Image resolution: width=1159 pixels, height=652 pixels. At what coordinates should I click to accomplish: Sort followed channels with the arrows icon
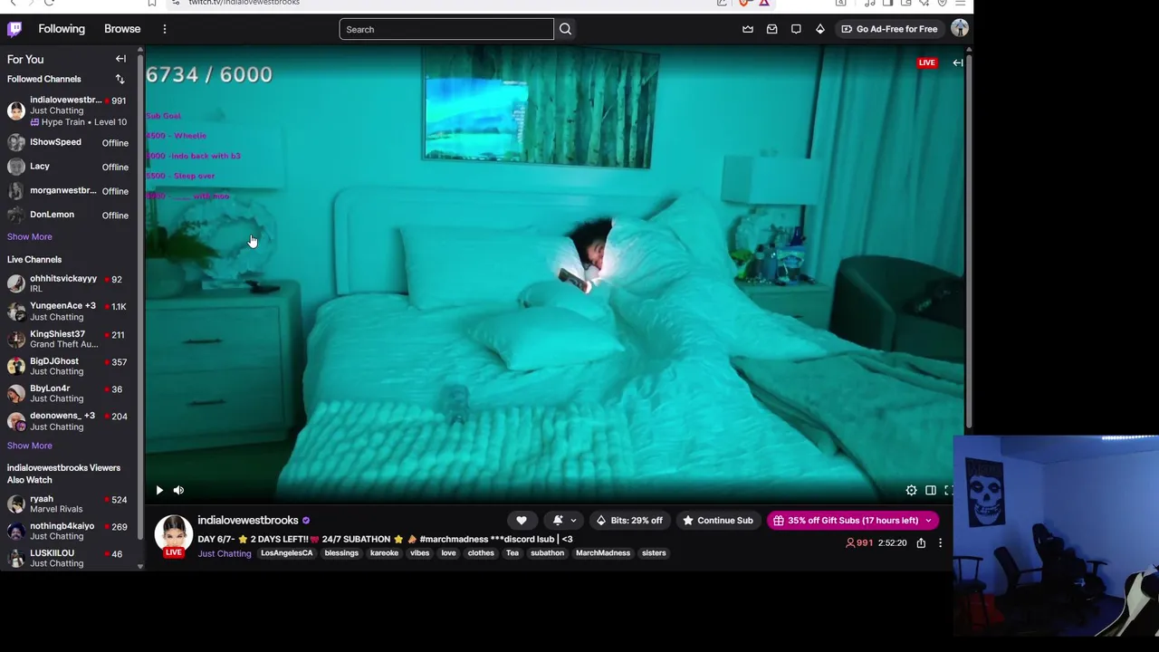point(120,79)
